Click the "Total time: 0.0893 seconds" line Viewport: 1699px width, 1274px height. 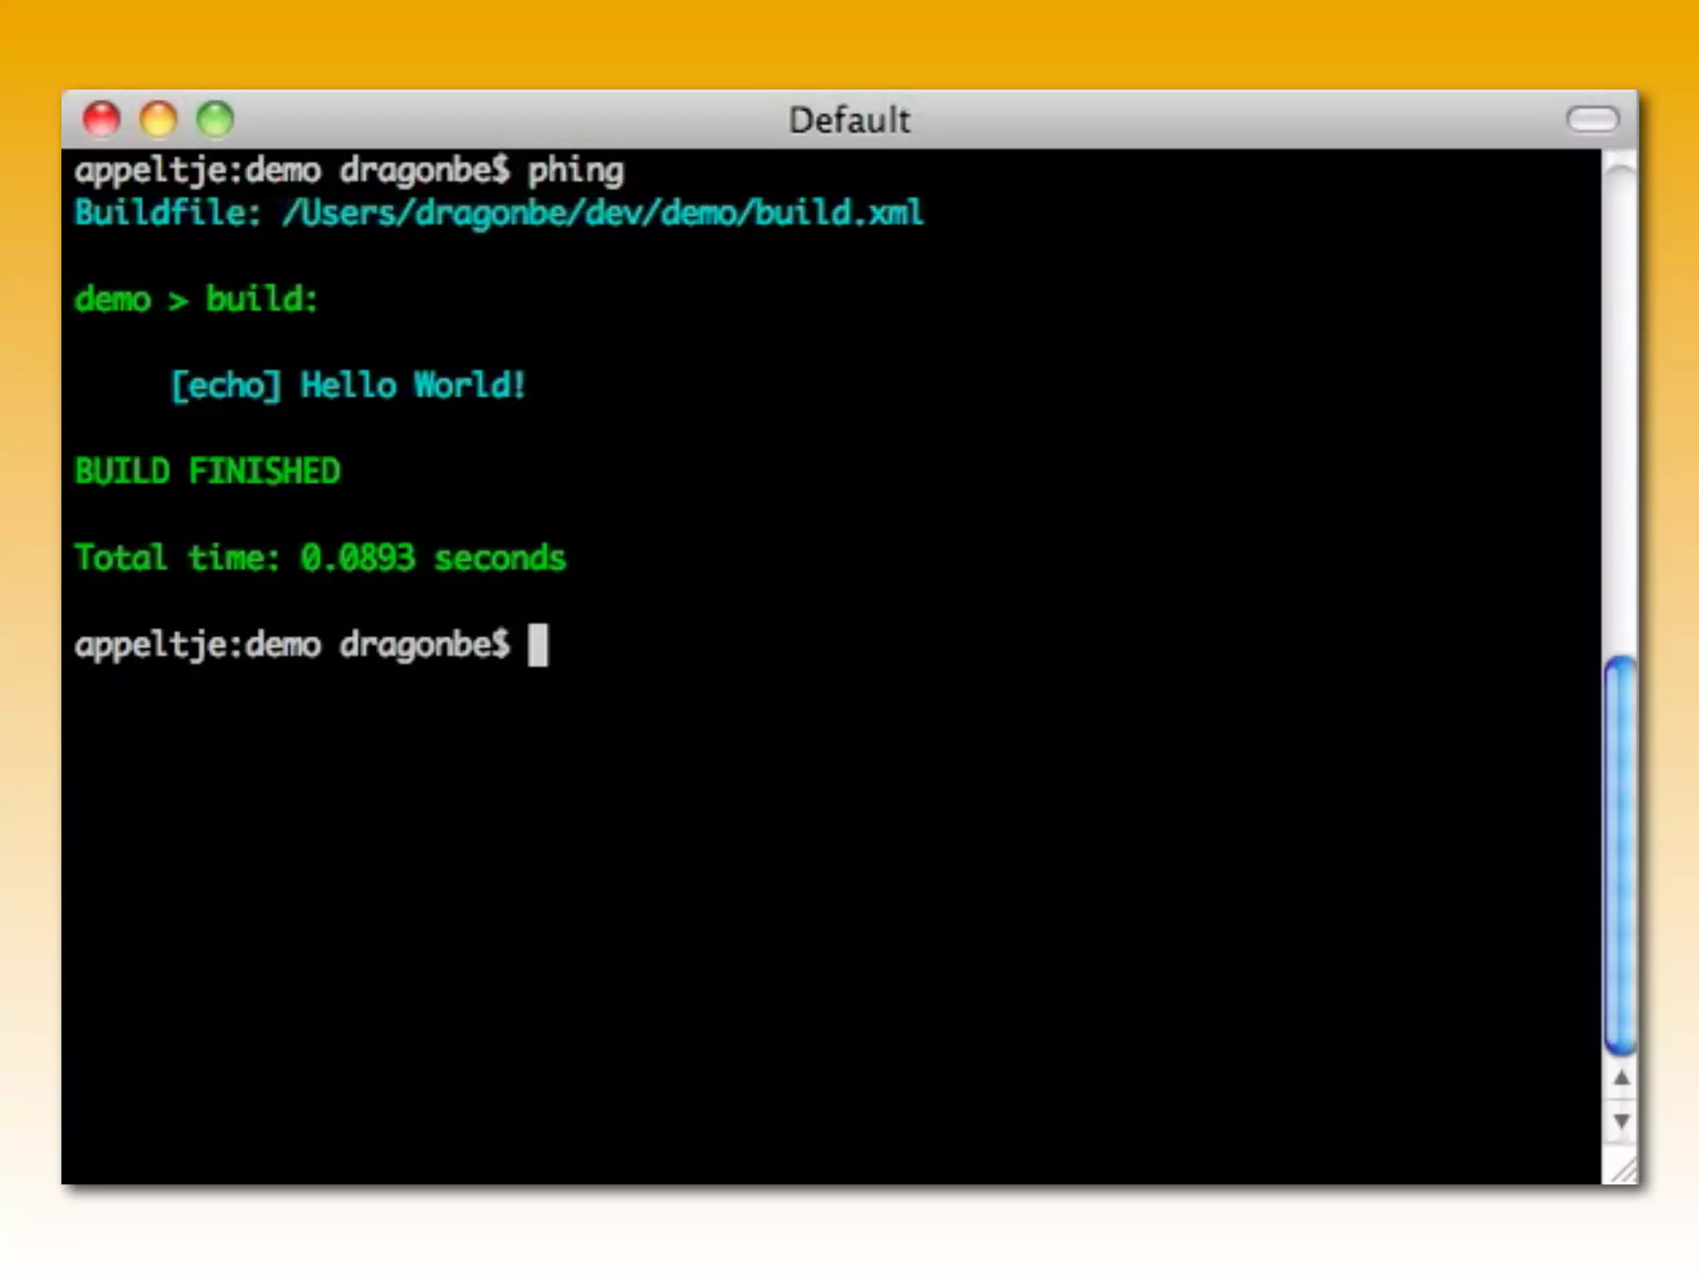320,558
